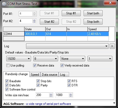
Task: Enable the Use polling checkbox
Action: click(x=8, y=65)
